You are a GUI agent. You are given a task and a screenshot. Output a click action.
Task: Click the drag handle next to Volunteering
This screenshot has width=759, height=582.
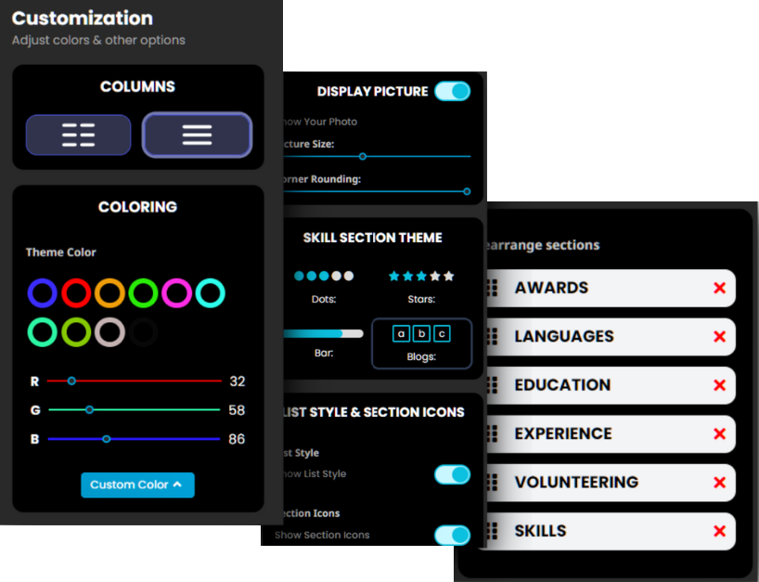[492, 483]
